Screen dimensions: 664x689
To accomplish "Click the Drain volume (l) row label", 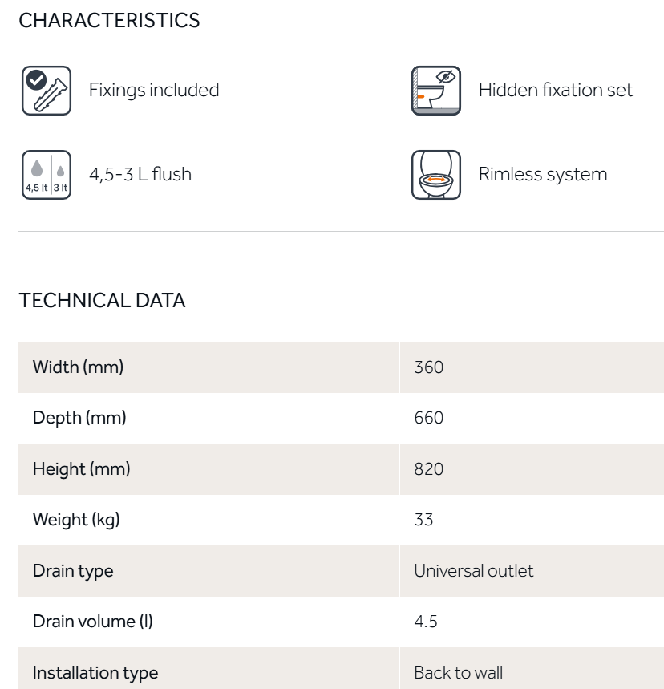I will click(92, 622).
